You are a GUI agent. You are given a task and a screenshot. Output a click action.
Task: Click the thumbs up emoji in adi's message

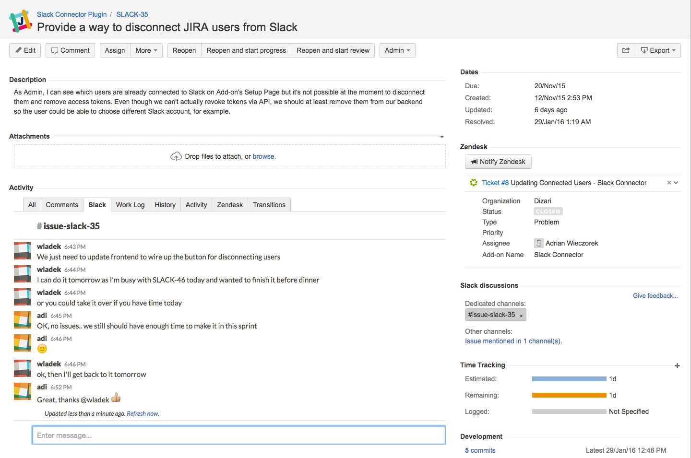(116, 398)
